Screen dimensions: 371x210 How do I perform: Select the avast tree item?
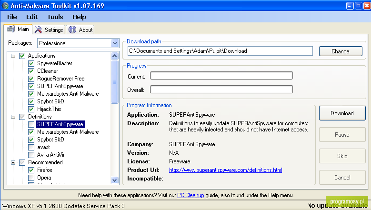43,147
